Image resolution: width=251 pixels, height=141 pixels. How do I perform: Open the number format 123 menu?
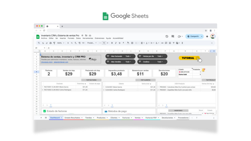coord(83,43)
